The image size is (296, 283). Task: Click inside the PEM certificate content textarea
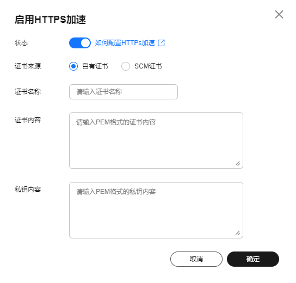(x=156, y=141)
